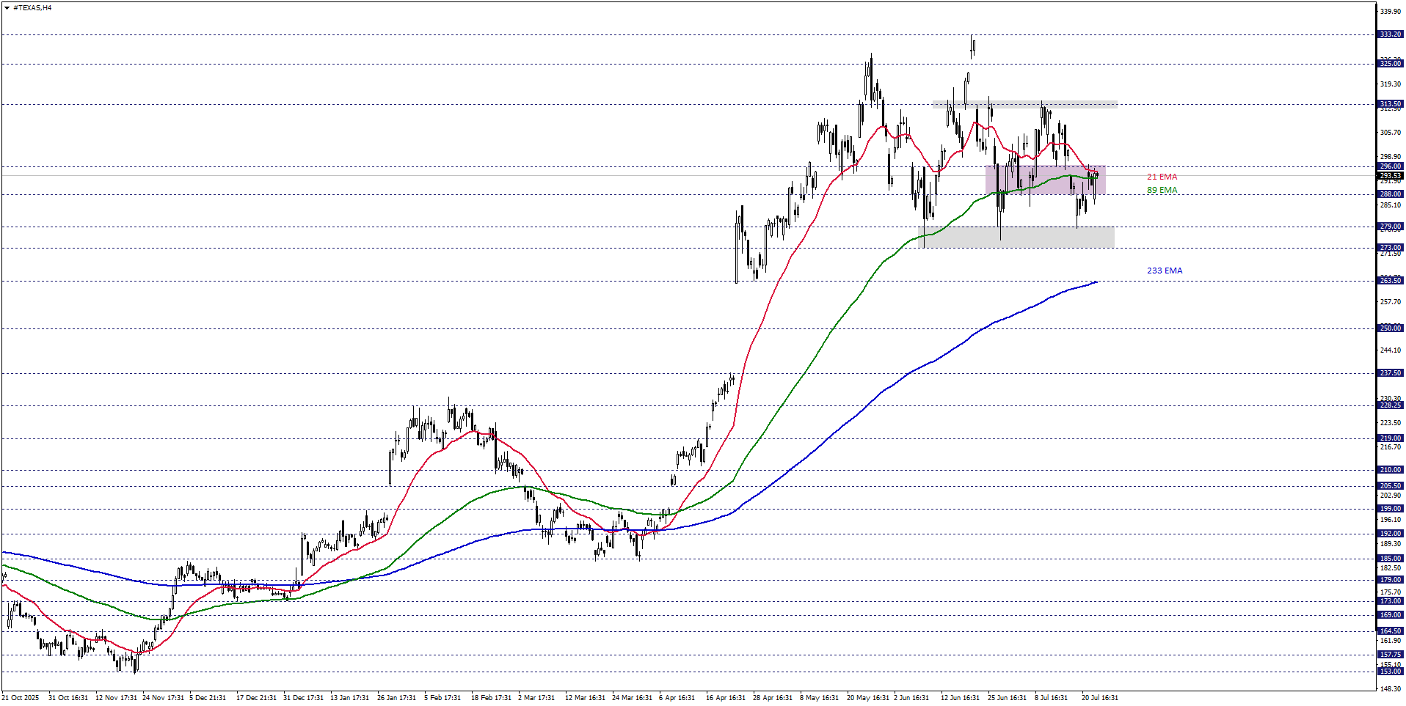The image size is (1406, 706).
Task: Click the purple shaded zone rectangle
Action: (1045, 180)
